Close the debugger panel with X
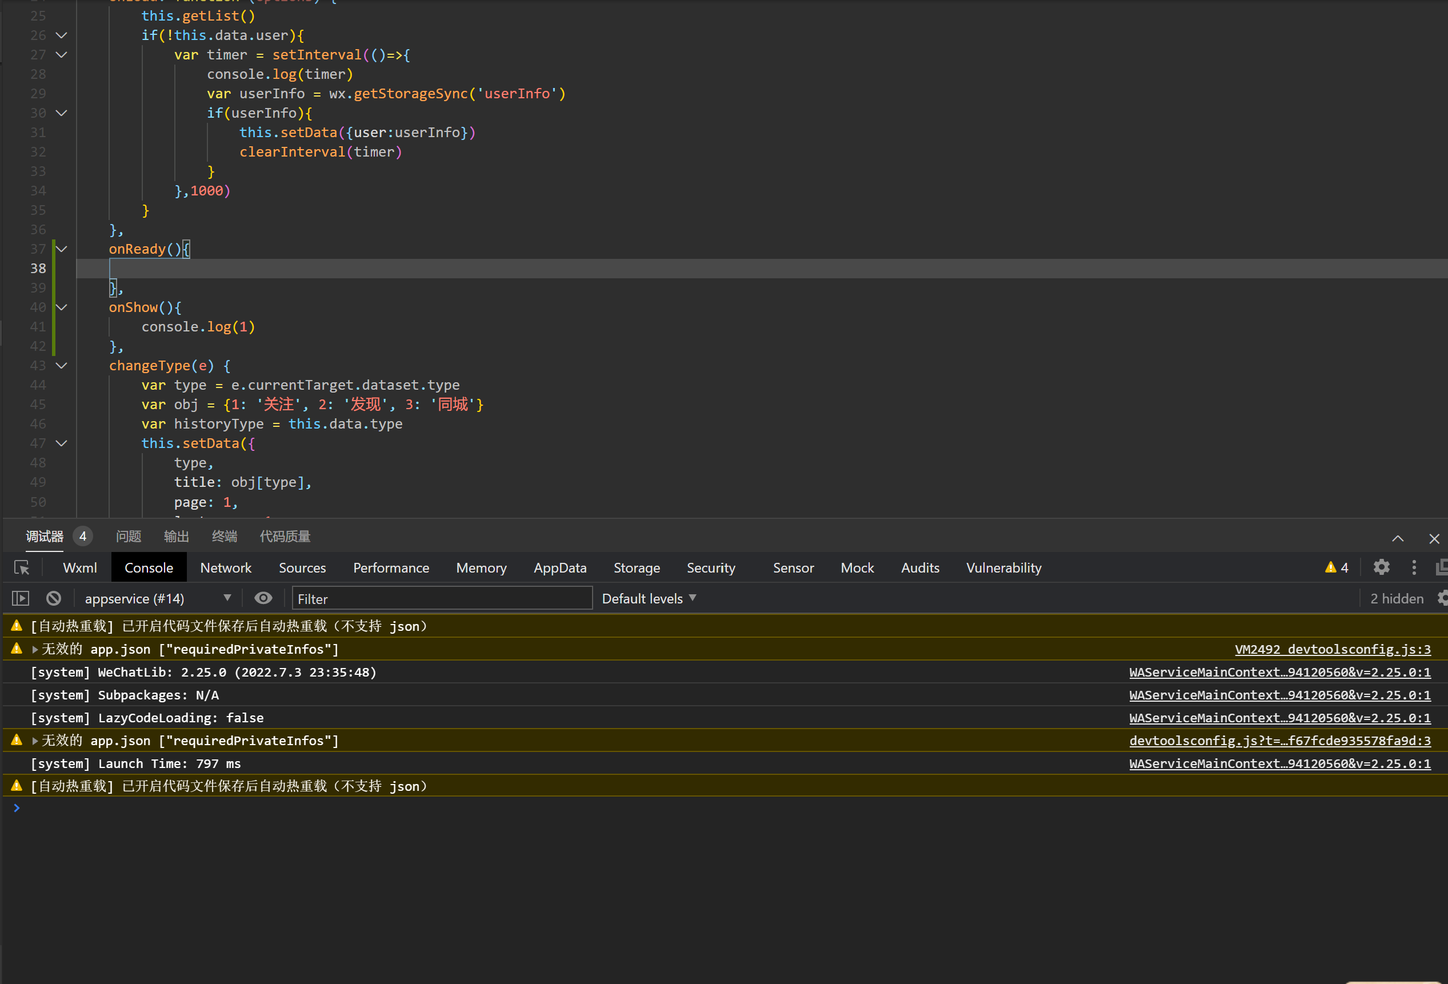 point(1434,538)
